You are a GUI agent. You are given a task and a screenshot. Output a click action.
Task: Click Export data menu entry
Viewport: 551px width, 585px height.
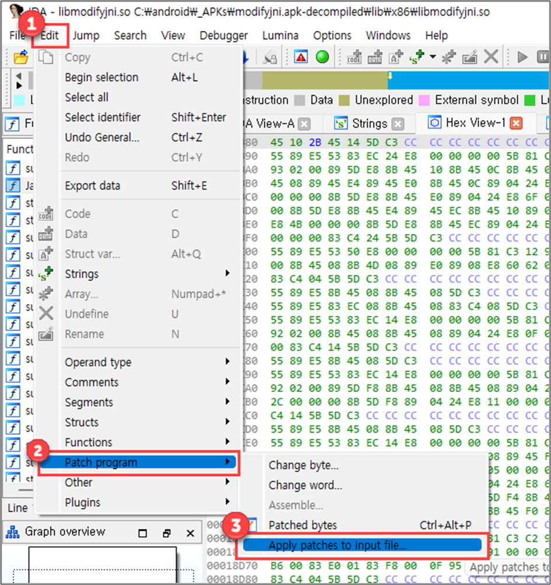138,186
